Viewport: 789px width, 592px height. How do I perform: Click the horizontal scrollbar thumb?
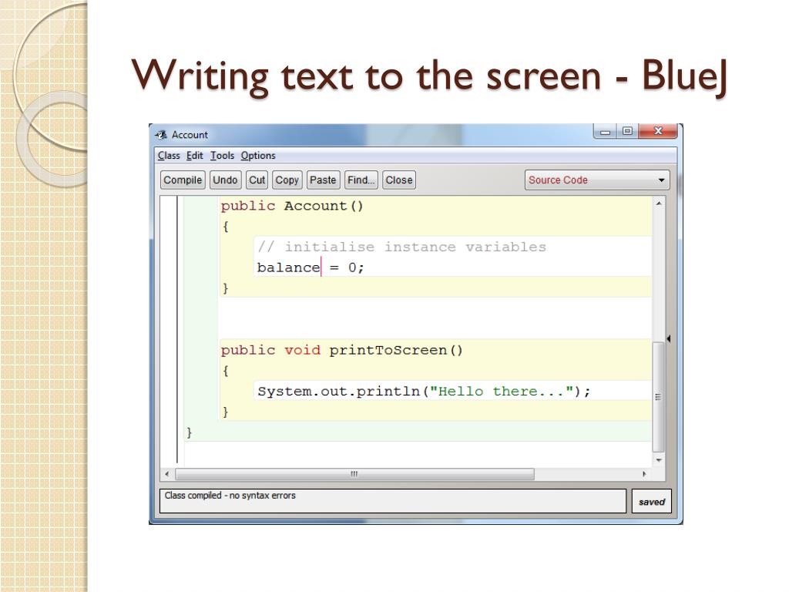point(354,474)
